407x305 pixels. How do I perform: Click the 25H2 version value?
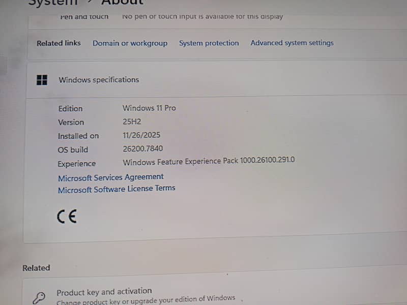[131, 122]
